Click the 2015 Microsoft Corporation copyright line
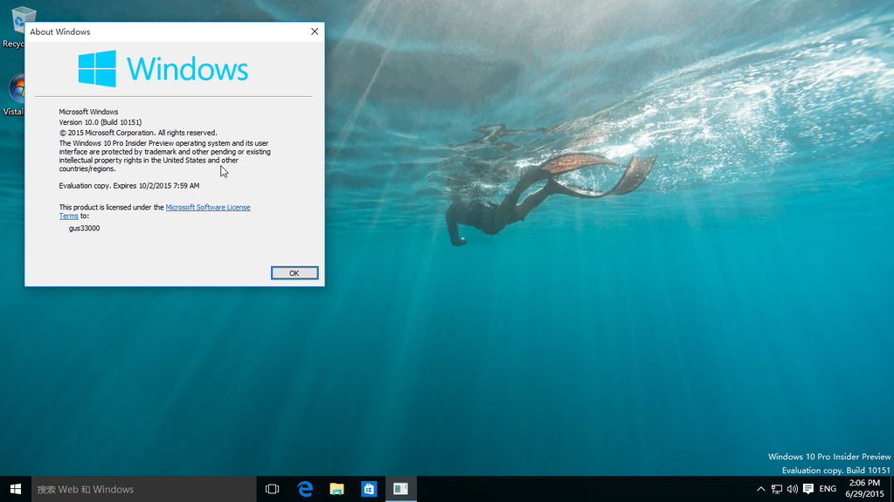Viewport: 894px width, 502px height. coord(138,133)
